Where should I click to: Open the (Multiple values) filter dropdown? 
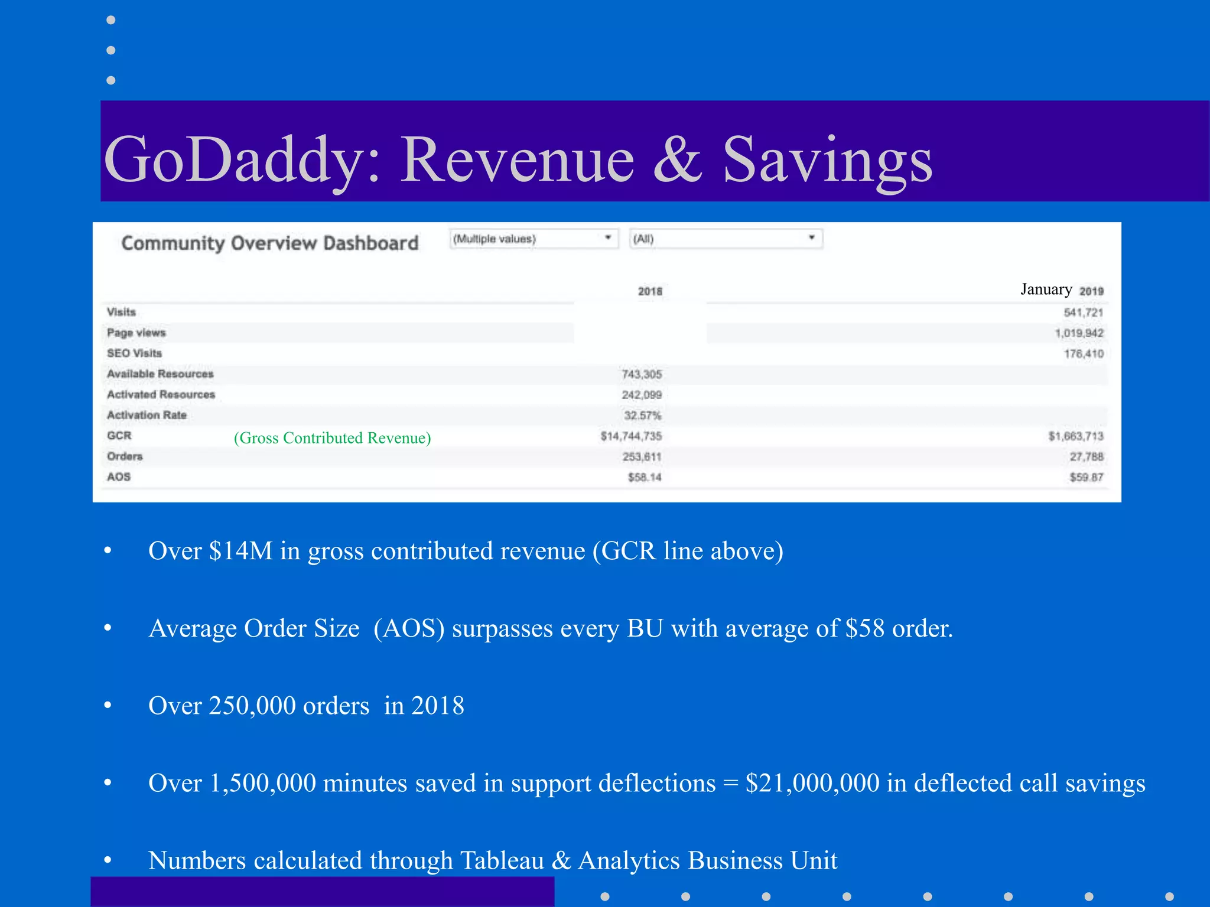coord(534,239)
